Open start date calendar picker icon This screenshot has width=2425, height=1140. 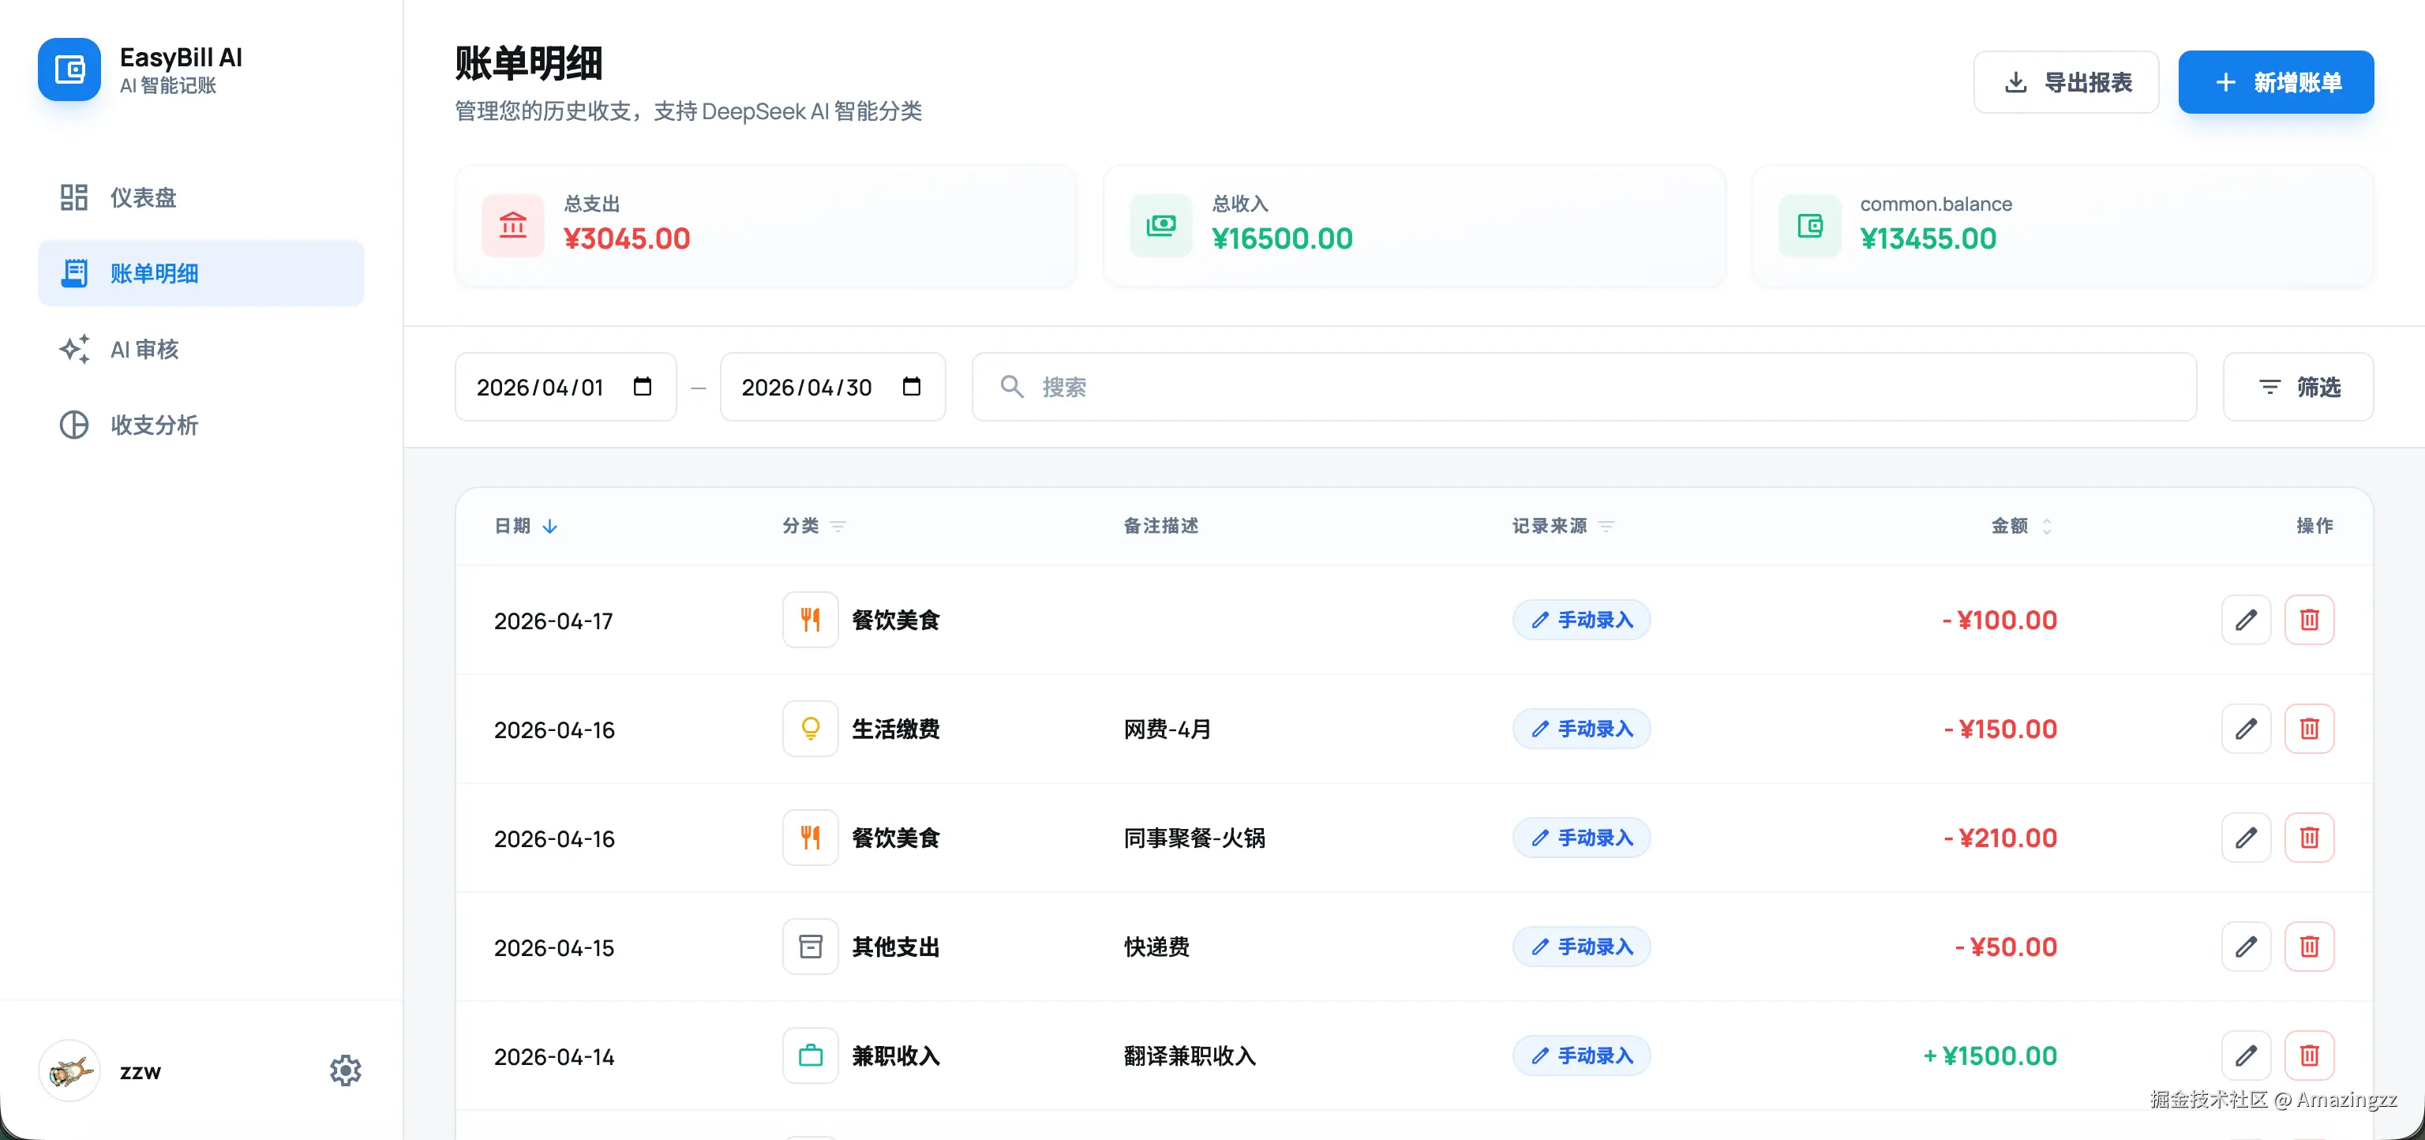pos(642,387)
